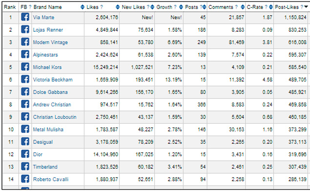Sort by Brand Name using its sort arrows
This screenshot has height=191, width=310.
(83, 7)
